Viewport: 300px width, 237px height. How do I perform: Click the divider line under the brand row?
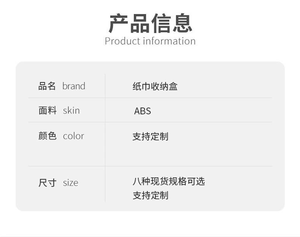(190, 98)
